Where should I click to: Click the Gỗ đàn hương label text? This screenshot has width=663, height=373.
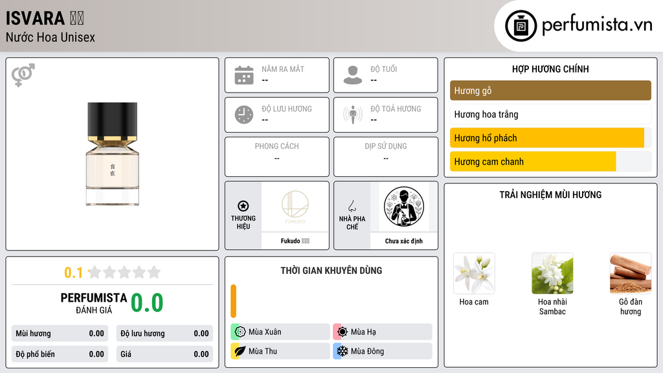click(x=631, y=306)
